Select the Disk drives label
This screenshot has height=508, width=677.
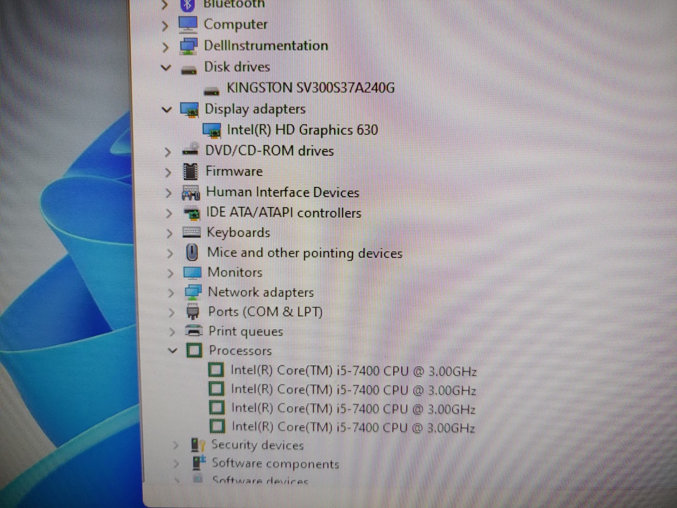(x=237, y=67)
